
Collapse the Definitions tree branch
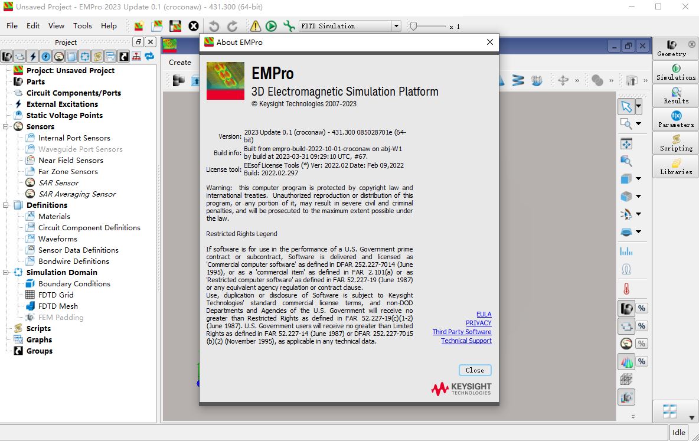click(5, 205)
